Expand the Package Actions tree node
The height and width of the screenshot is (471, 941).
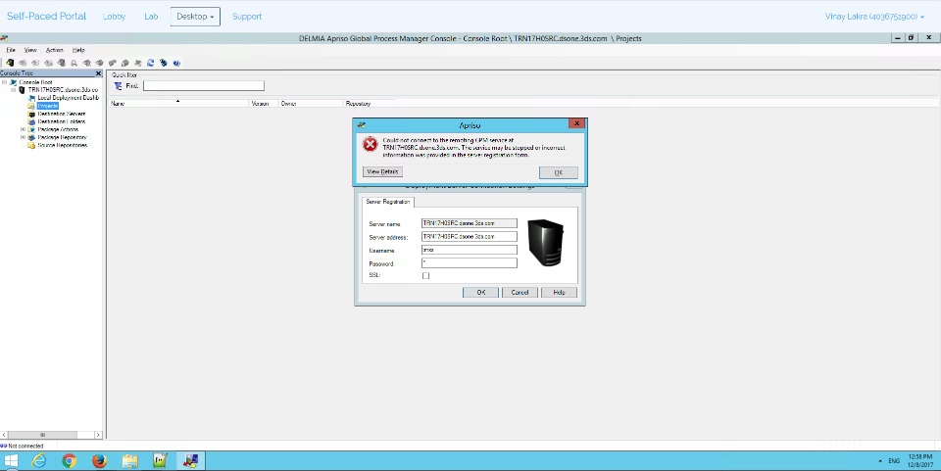tap(23, 129)
